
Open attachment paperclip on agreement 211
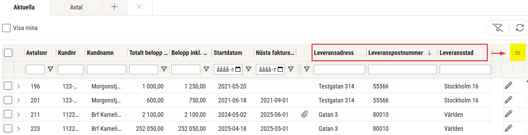pyautogui.click(x=305, y=114)
